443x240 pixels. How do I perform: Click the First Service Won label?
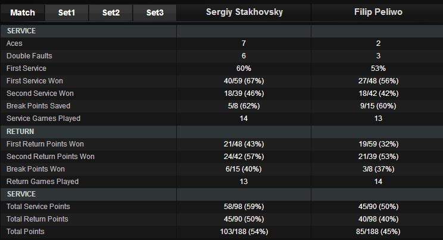point(35,81)
